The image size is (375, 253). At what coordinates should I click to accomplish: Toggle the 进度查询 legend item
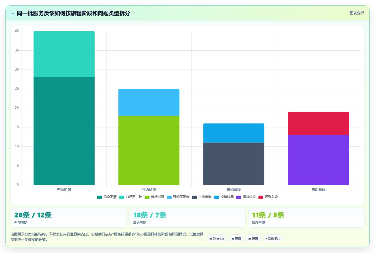point(202,197)
